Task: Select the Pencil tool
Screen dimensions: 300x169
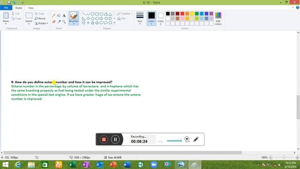Action: [x=53, y=15]
